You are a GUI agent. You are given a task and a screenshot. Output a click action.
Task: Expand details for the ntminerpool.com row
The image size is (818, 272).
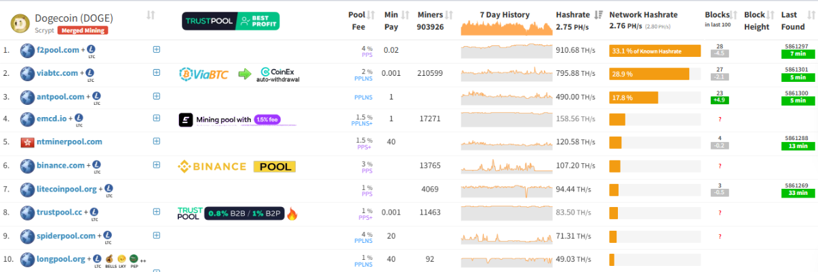tap(157, 141)
